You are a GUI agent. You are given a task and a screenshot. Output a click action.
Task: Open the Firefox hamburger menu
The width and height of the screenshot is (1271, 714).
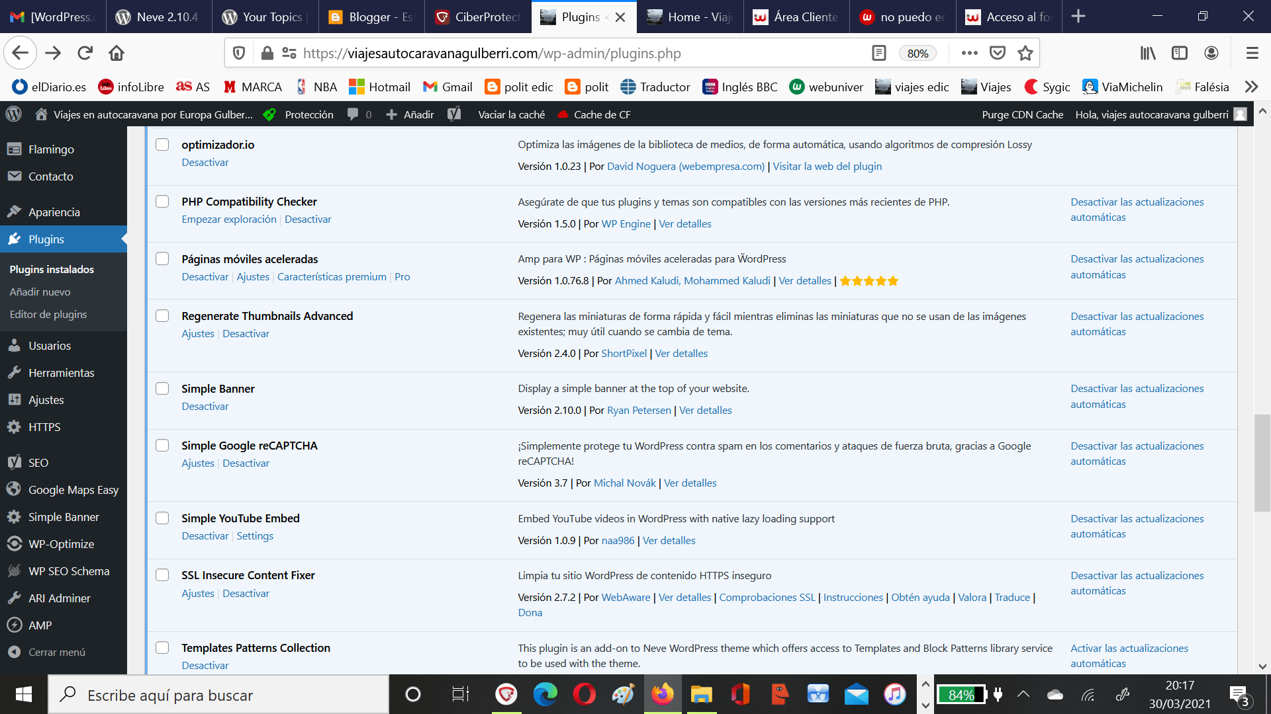pos(1252,53)
